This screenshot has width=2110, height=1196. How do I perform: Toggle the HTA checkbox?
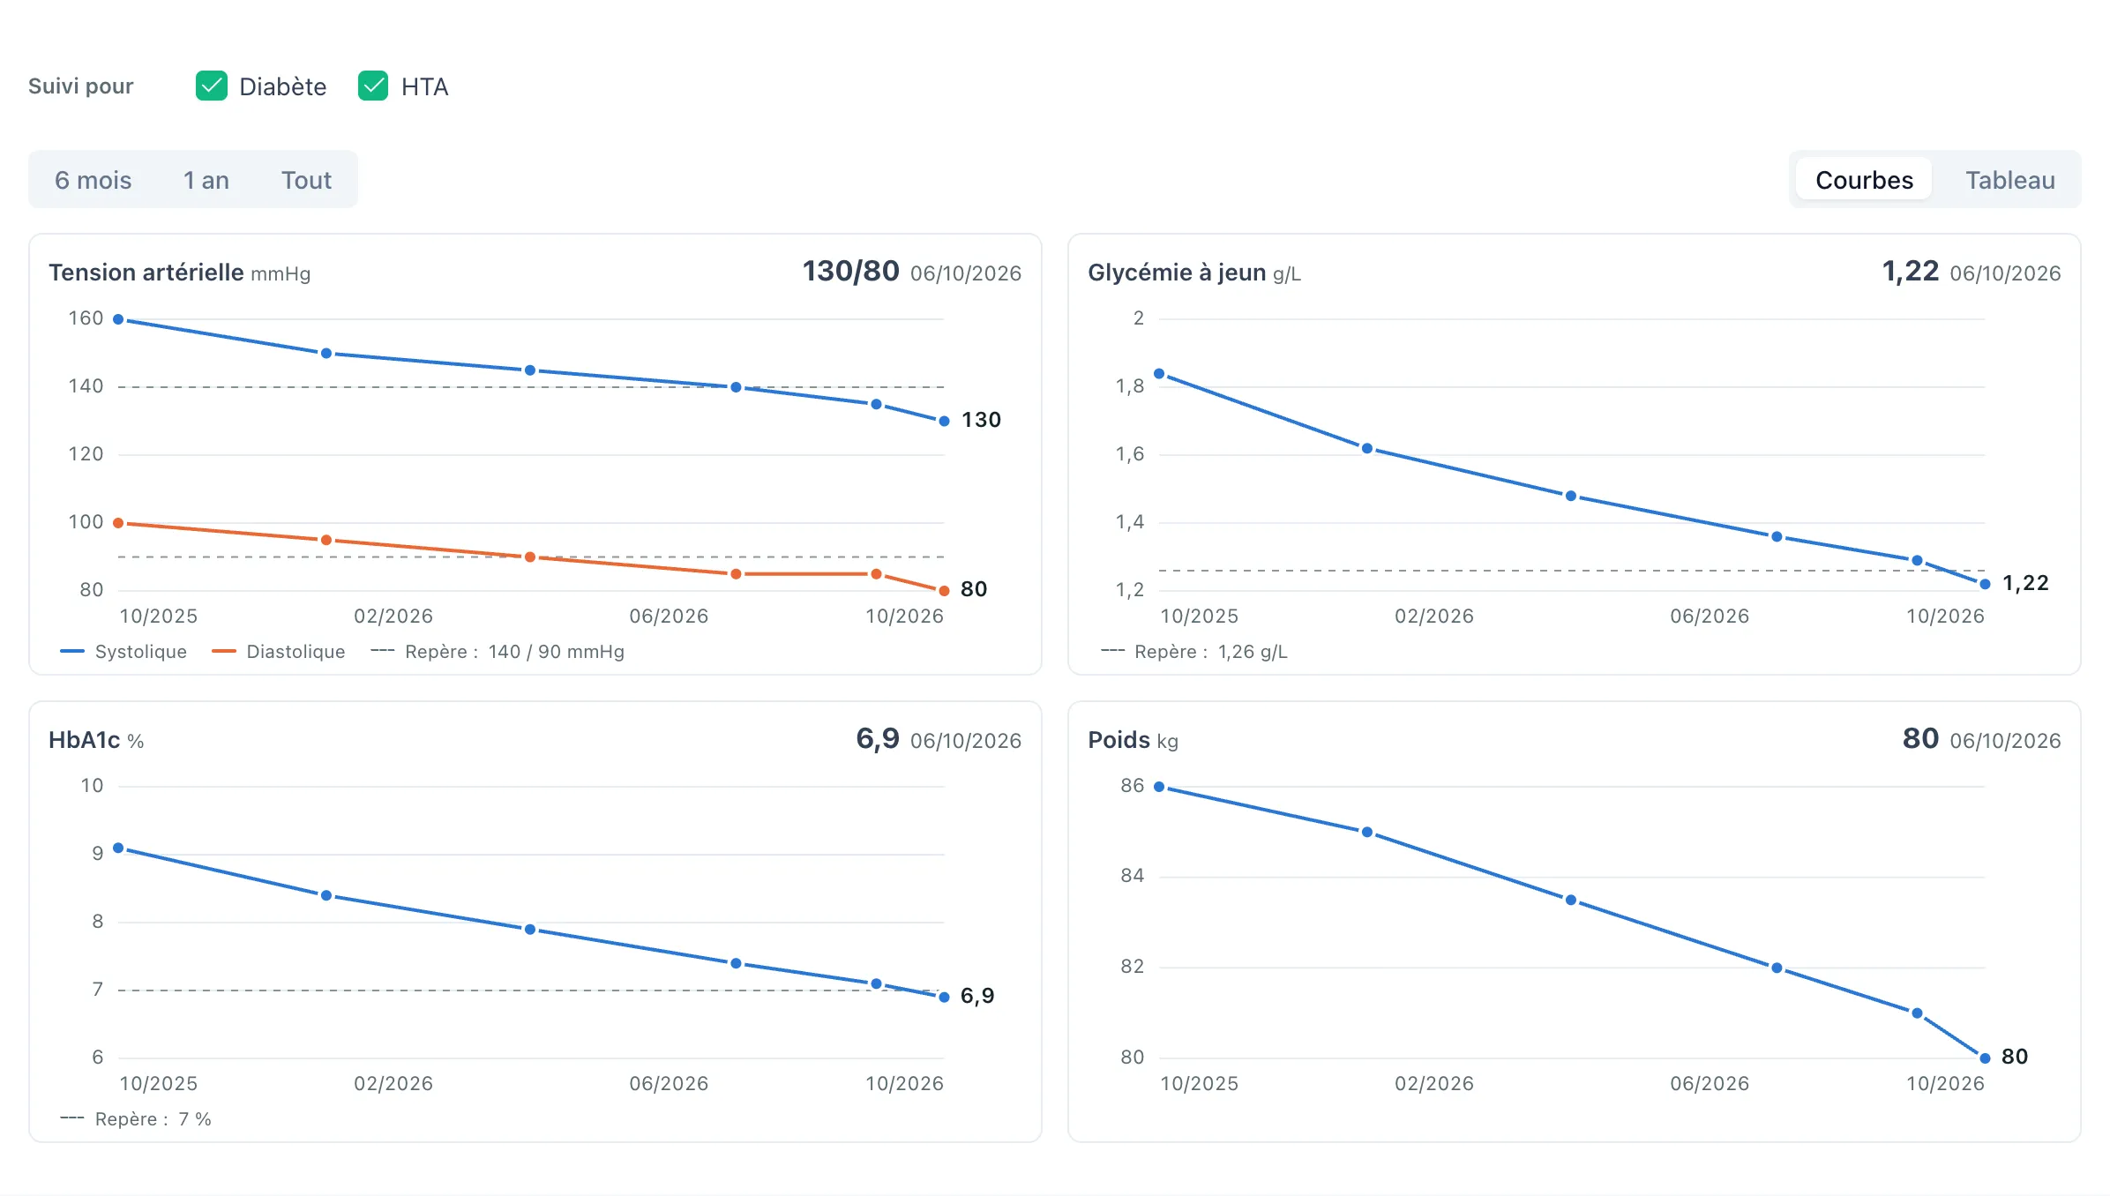(x=373, y=86)
